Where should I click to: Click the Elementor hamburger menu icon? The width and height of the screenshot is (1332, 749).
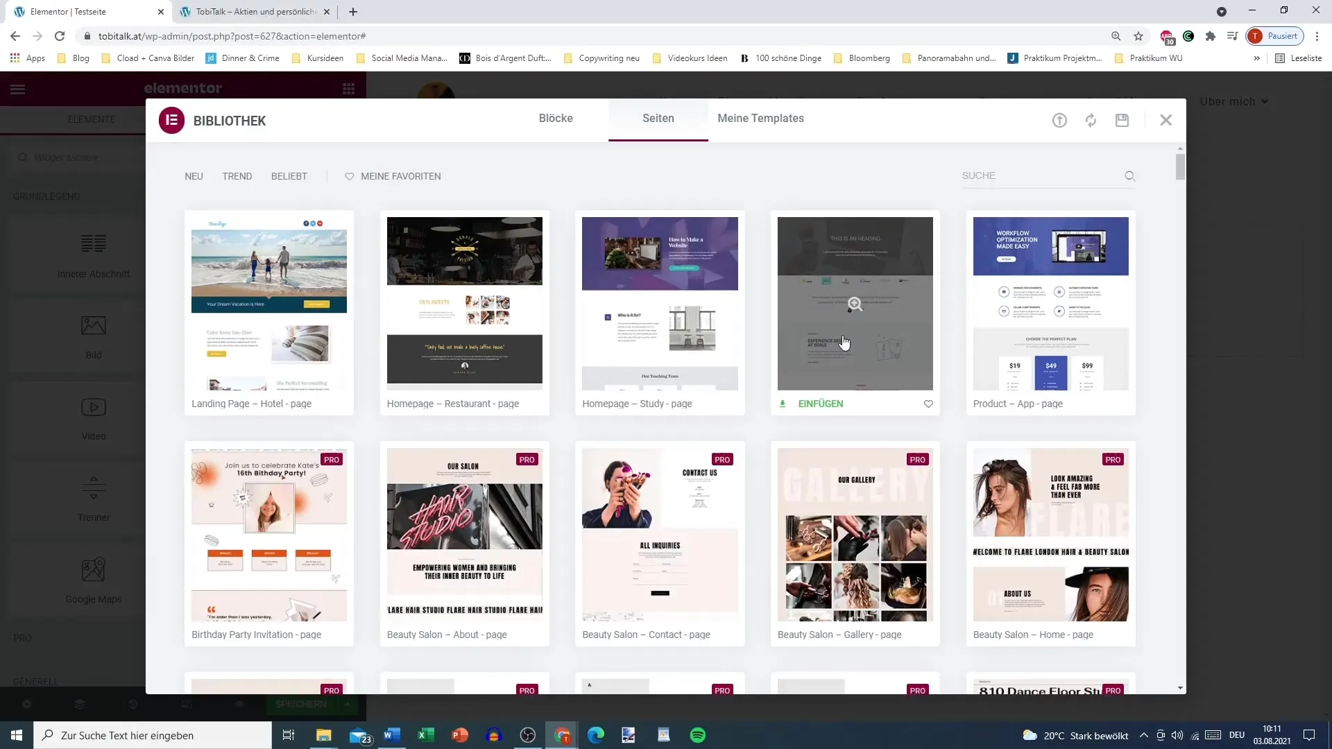click(x=17, y=89)
